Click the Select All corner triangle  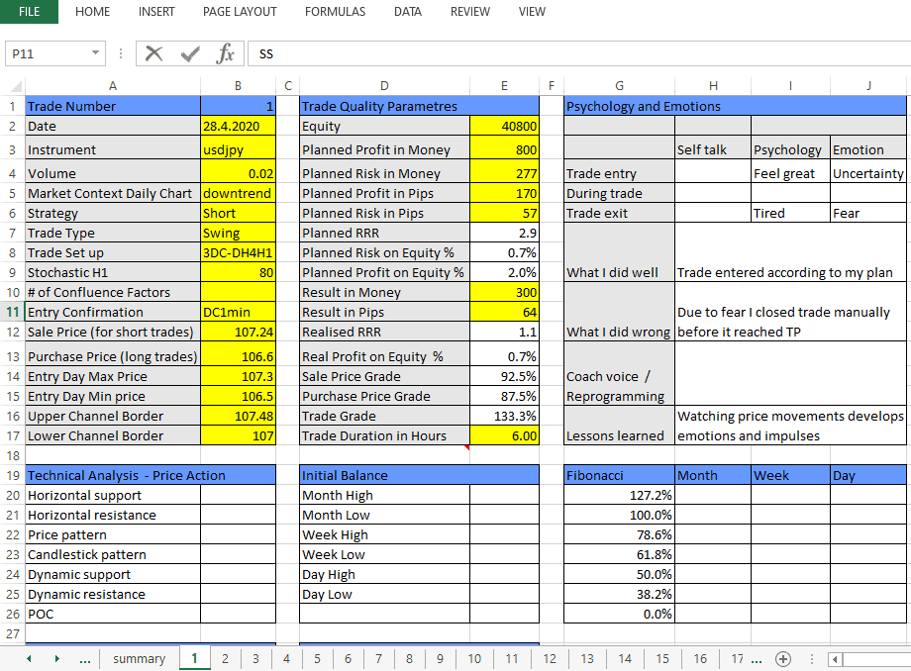pos(12,86)
